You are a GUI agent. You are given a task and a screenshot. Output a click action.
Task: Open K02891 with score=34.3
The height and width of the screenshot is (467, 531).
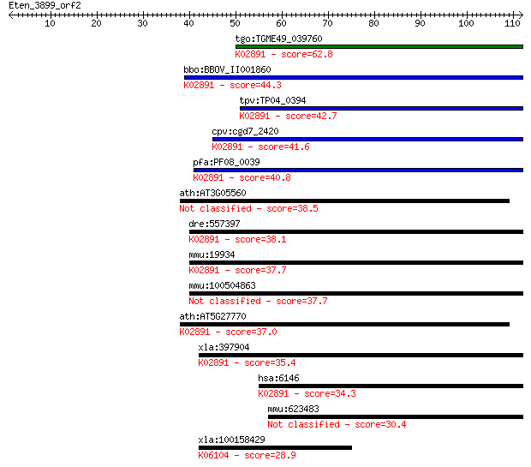tap(307, 393)
